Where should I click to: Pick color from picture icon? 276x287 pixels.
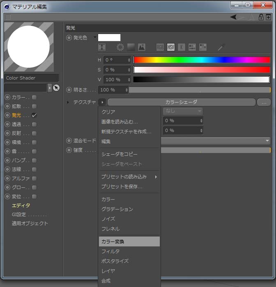[142, 47]
